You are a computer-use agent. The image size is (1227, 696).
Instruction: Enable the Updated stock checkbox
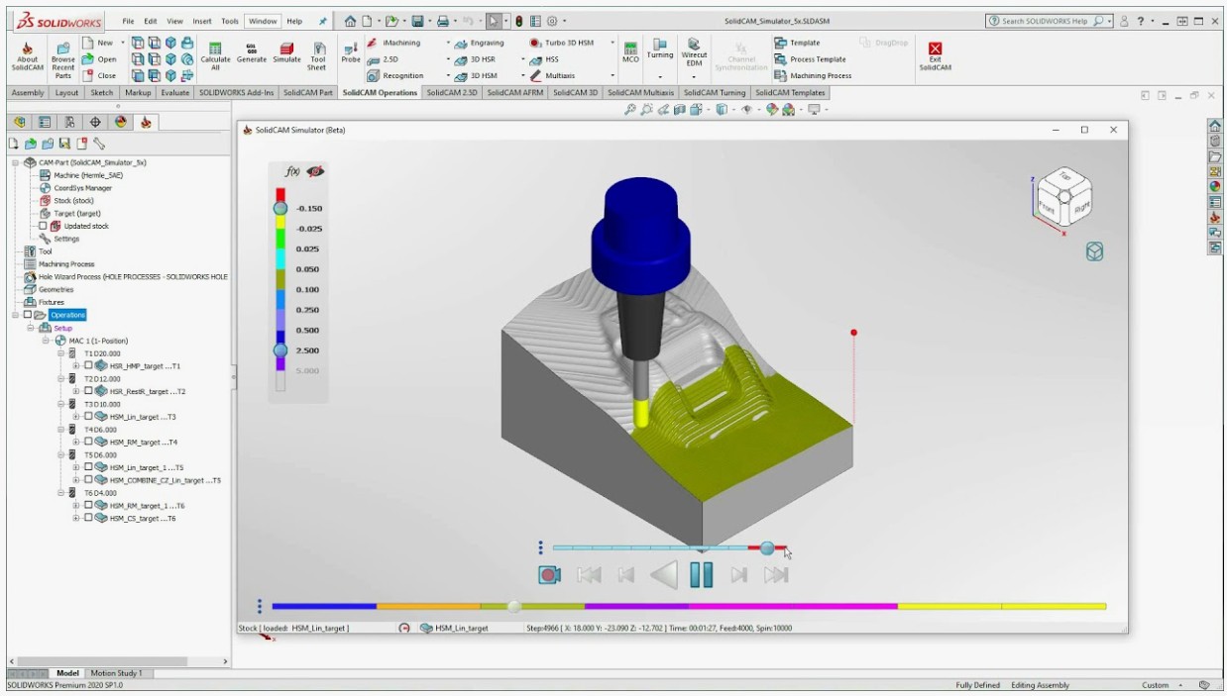point(43,226)
